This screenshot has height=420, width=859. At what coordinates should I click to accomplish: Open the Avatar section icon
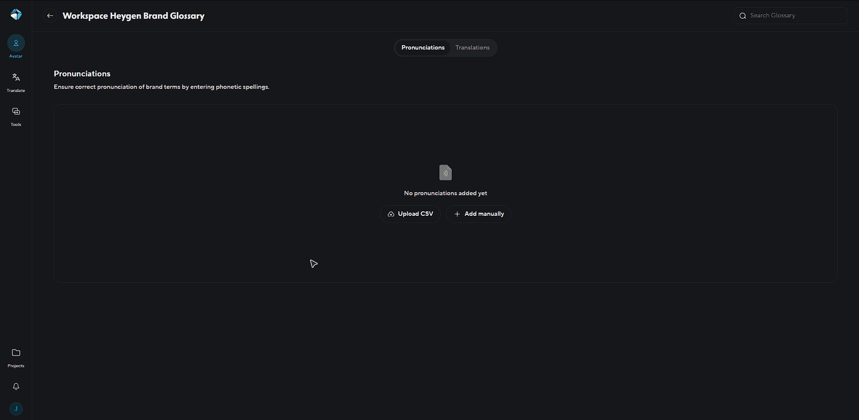coord(16,43)
